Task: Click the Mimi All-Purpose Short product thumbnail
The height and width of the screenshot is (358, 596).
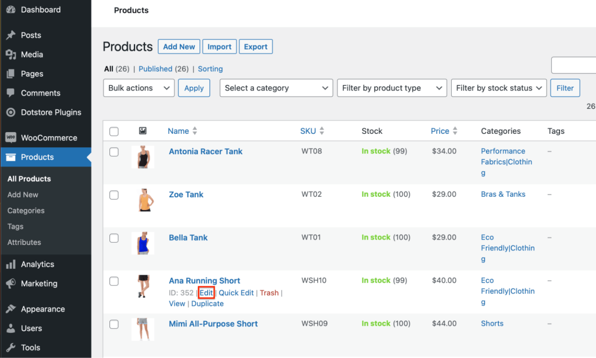Action: tap(143, 329)
